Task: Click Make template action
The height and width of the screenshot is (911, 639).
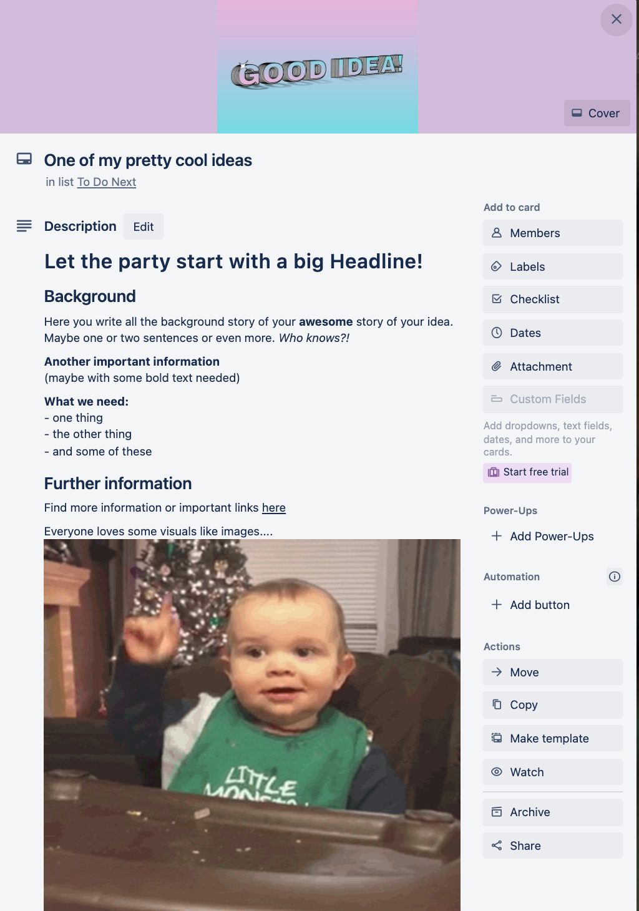Action: (x=553, y=738)
